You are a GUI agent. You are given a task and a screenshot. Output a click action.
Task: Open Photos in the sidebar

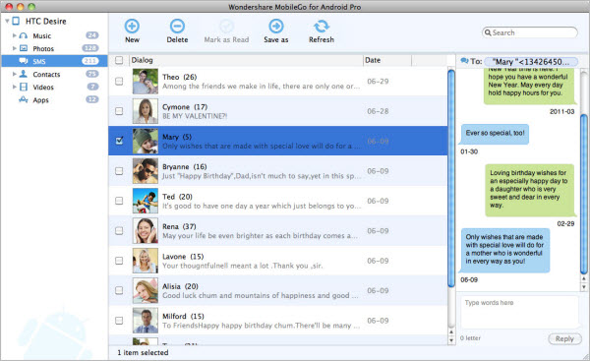(x=43, y=48)
